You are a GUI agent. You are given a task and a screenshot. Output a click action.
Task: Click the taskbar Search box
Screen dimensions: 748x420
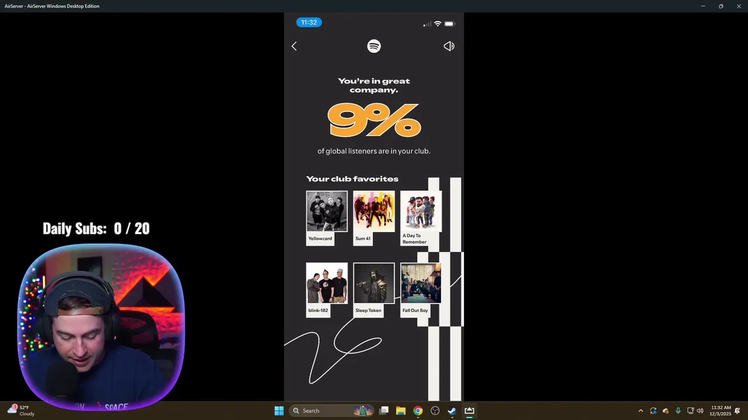(x=333, y=411)
